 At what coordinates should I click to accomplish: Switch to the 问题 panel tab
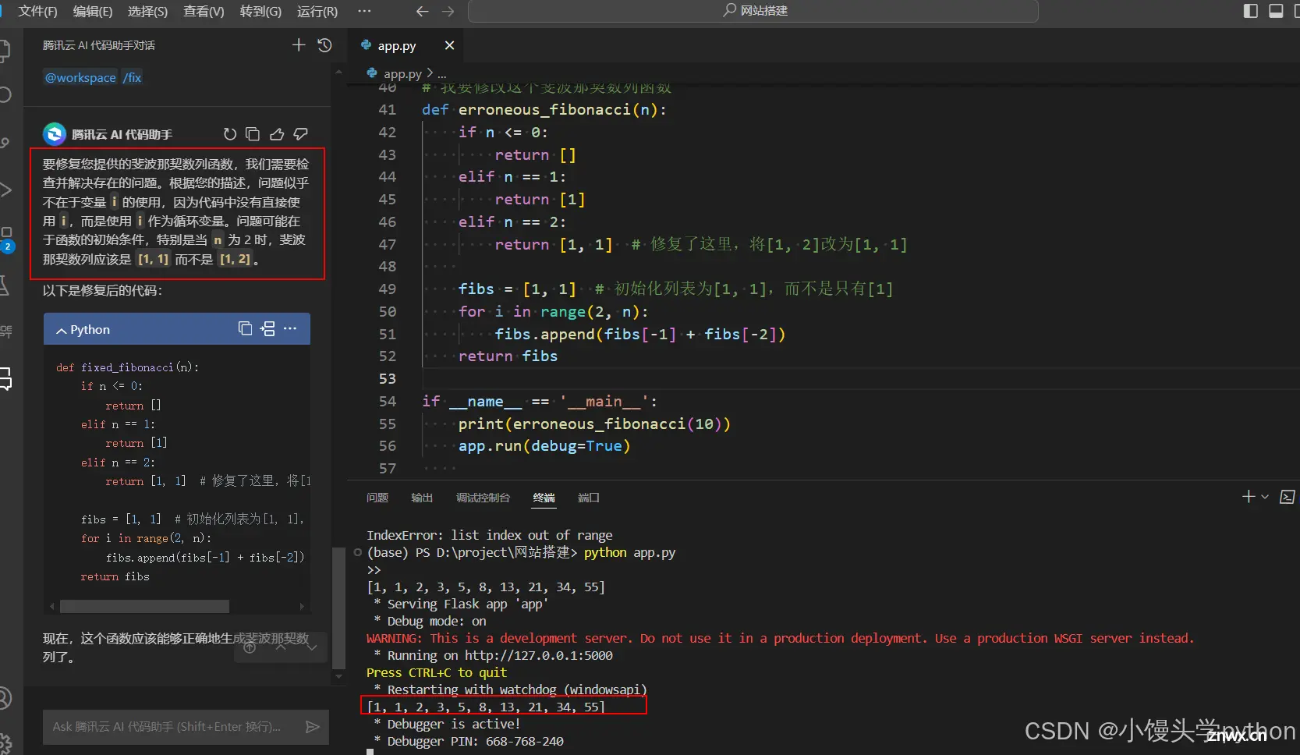tap(377, 498)
